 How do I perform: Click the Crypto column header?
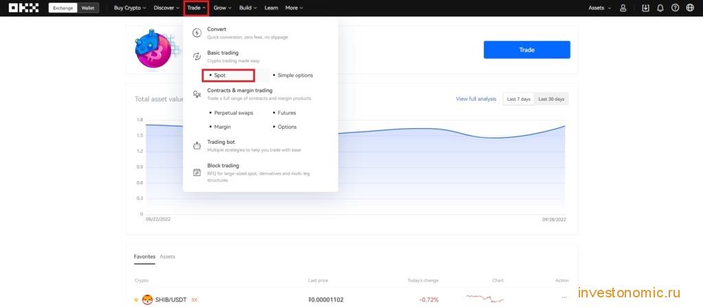point(141,280)
